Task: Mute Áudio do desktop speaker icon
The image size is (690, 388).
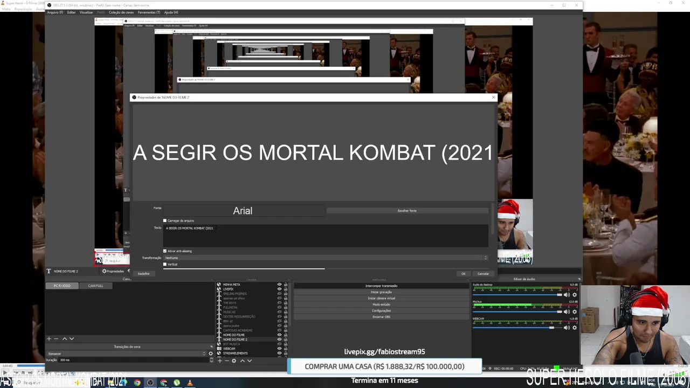Action: pyautogui.click(x=567, y=295)
